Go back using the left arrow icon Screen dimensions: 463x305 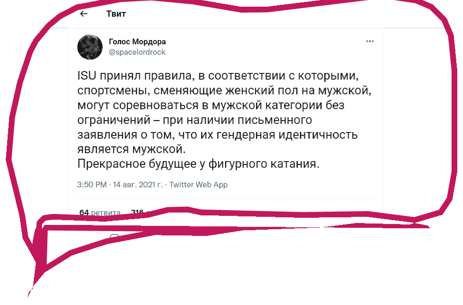(x=84, y=13)
